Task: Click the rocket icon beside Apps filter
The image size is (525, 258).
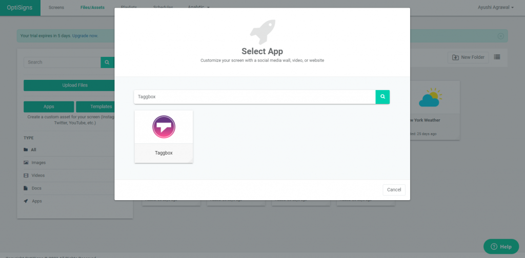Action: click(x=26, y=201)
